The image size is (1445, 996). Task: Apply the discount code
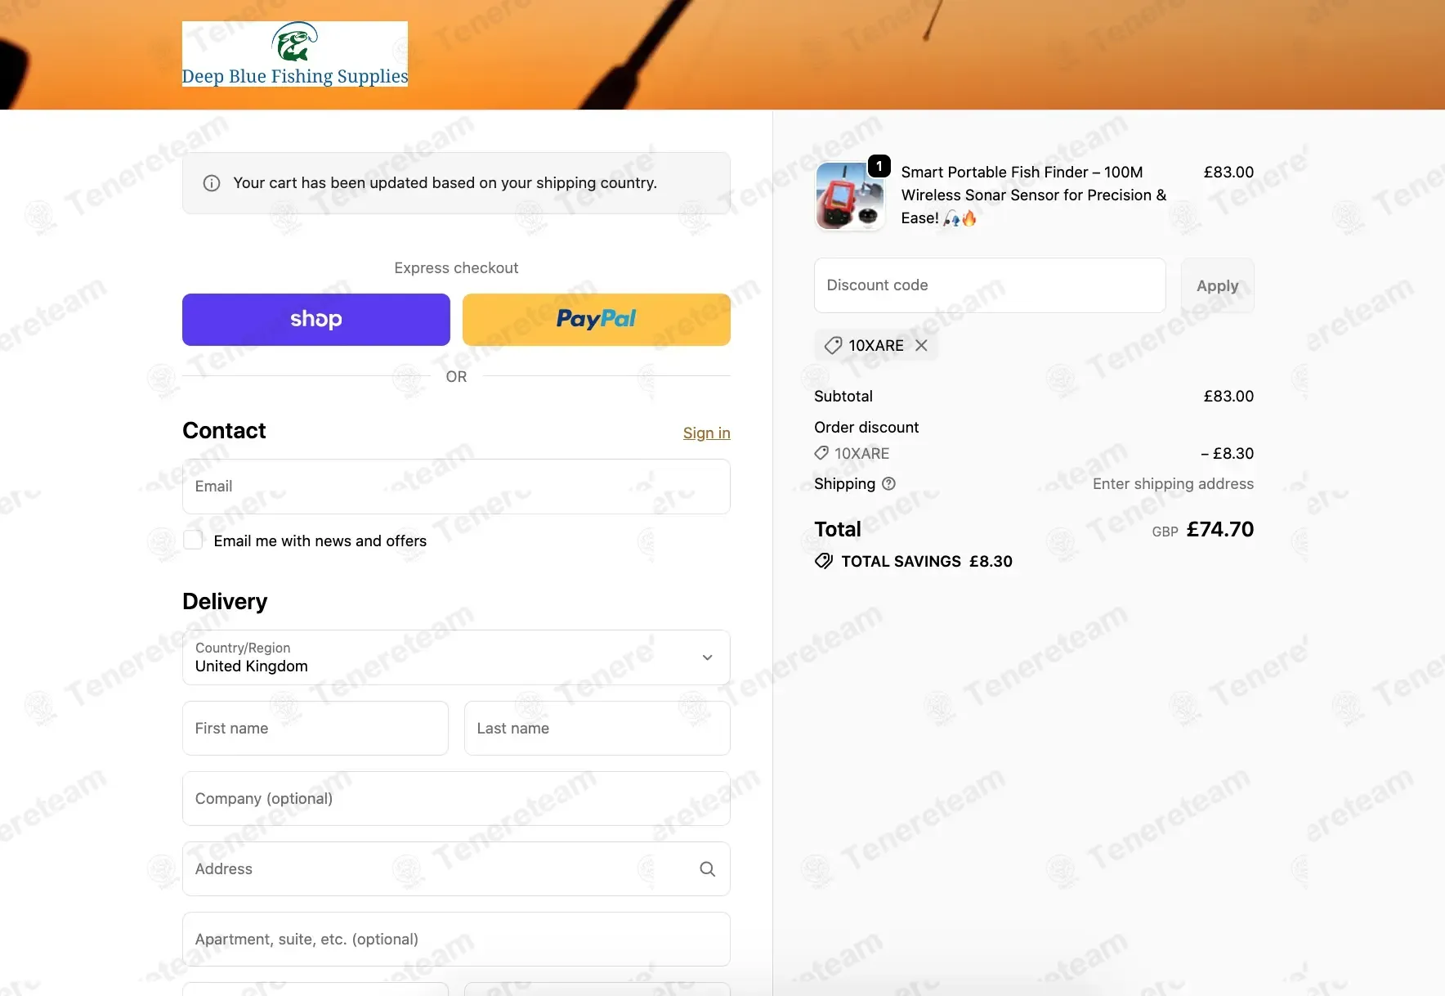point(1218,285)
